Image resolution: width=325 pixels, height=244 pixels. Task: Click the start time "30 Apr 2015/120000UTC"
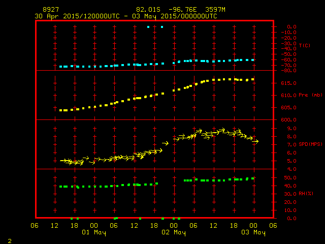(x=77, y=16)
